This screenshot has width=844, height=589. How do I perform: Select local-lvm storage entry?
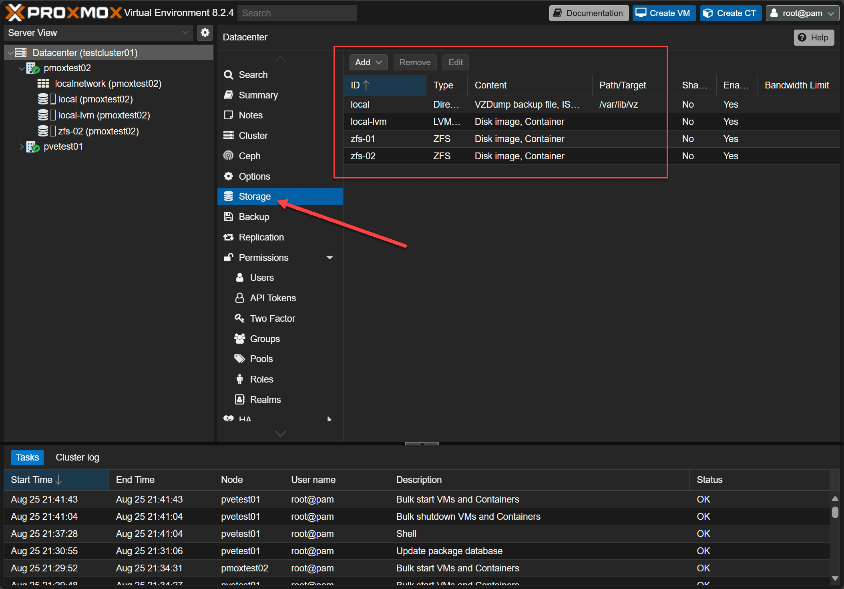point(369,121)
